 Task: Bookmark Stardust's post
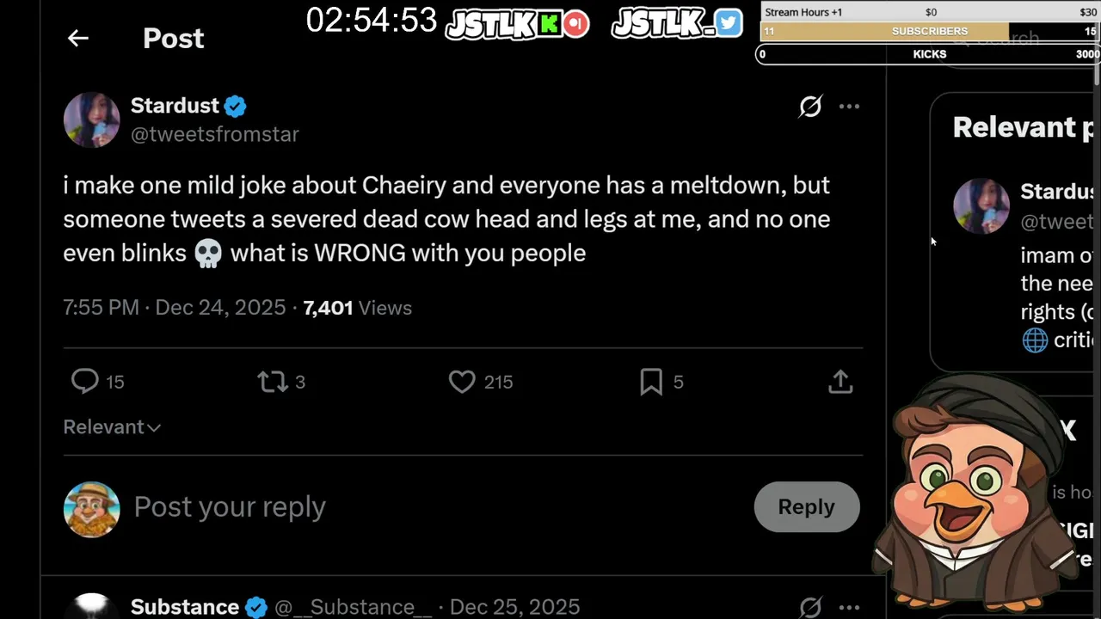tap(651, 381)
